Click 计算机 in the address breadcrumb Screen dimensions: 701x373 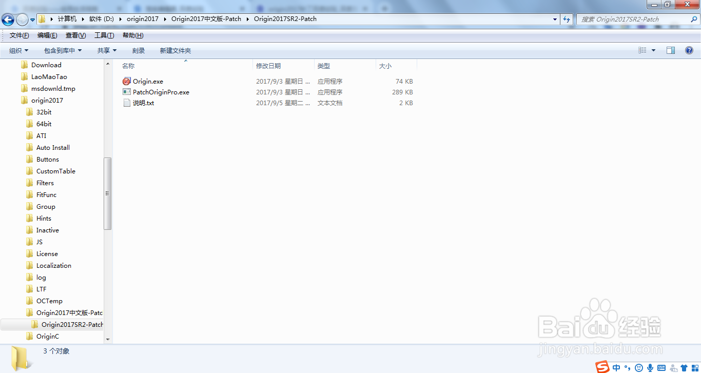[67, 19]
